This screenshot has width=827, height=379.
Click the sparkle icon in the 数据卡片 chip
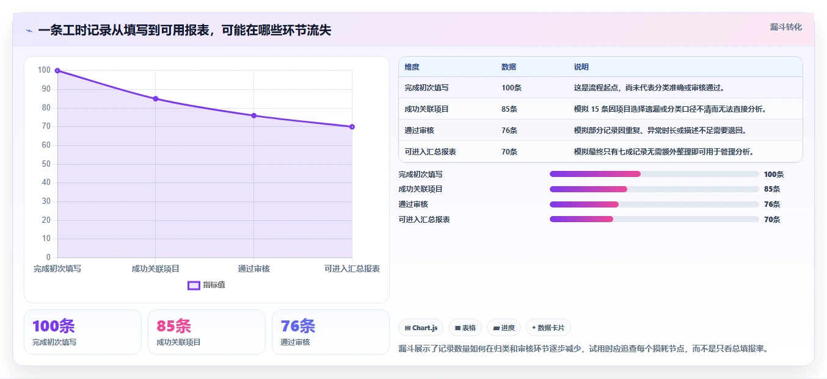tap(534, 328)
